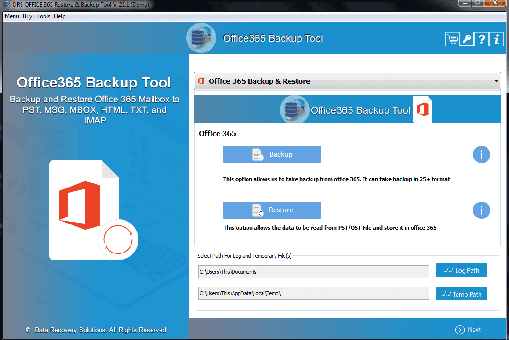
Task: Show info for the Restore option
Action: (481, 210)
